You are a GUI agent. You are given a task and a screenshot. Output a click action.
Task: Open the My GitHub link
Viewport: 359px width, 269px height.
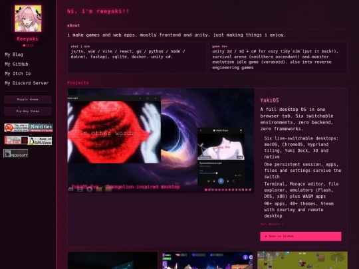(x=17, y=64)
